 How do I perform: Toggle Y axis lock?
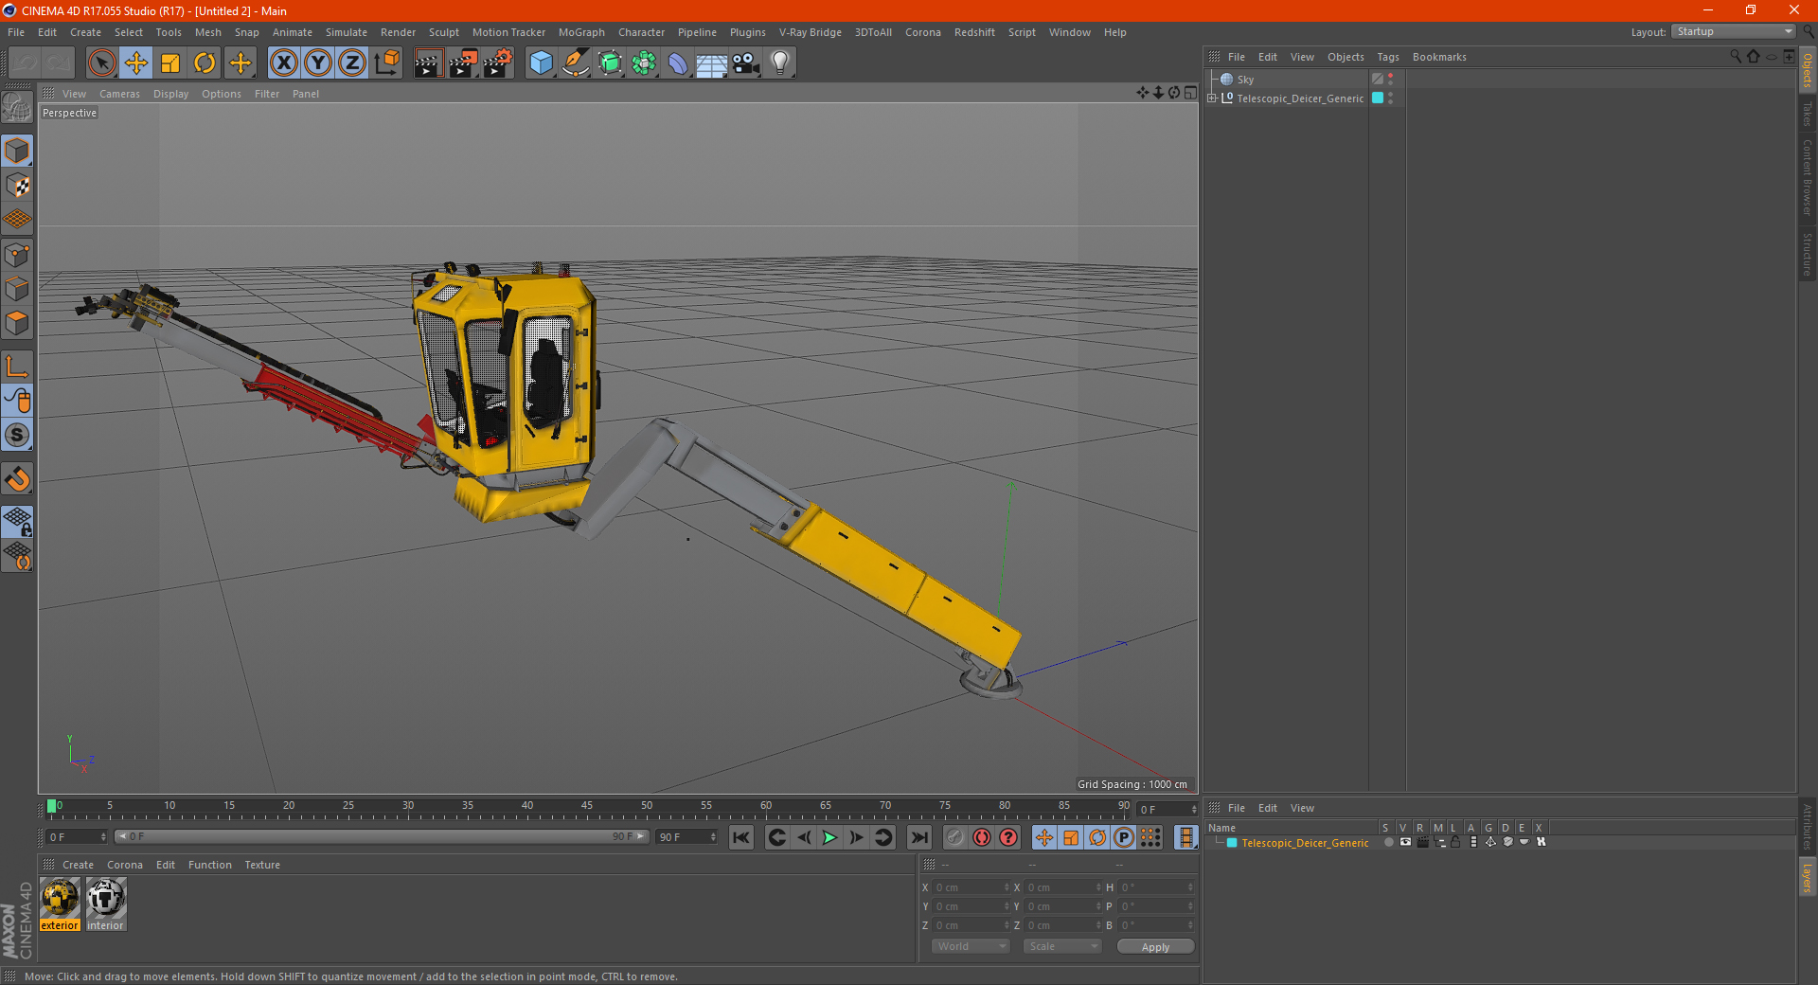click(318, 63)
